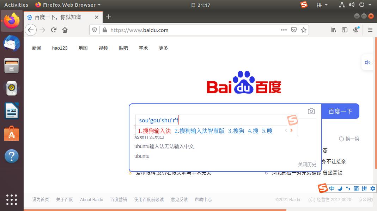377x211 pixels.
Task: Click the 百度一下 search button
Action: click(340, 111)
